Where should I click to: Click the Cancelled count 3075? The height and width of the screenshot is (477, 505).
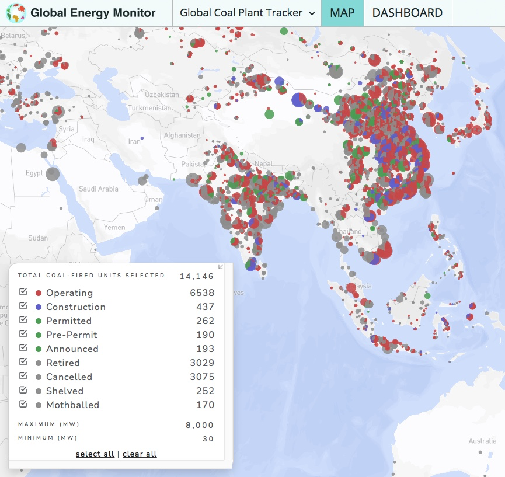(x=202, y=377)
